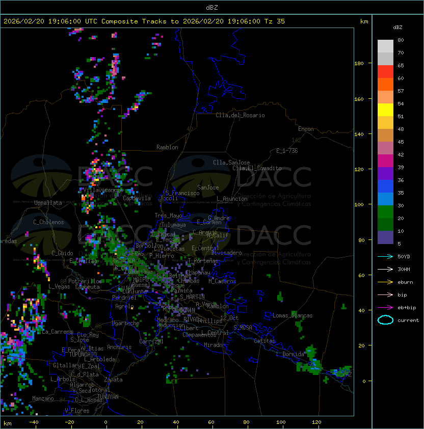Click the Clla.SanJose place label

coord(231,163)
